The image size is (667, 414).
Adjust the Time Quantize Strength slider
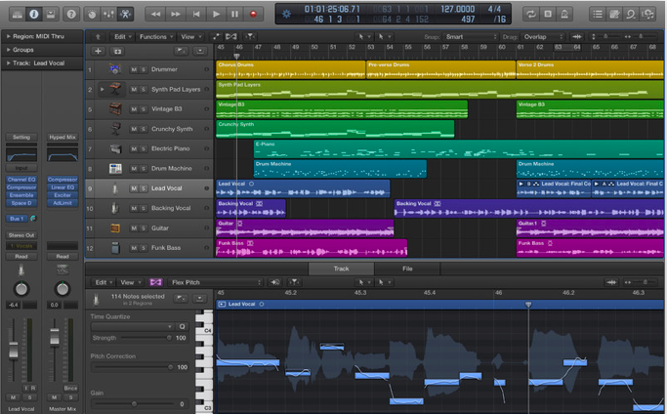[146, 338]
